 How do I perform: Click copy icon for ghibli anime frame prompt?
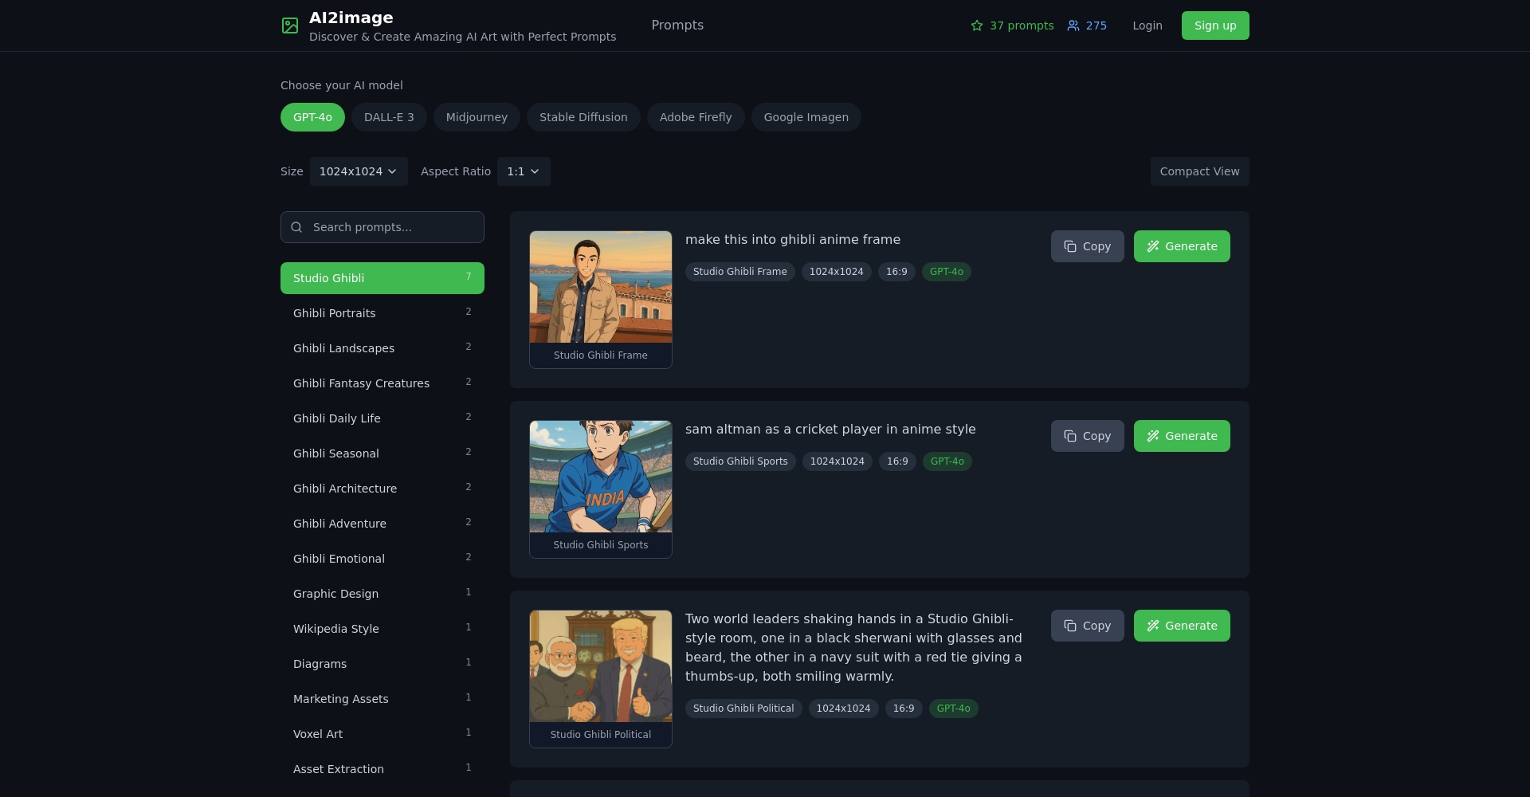point(1070,246)
